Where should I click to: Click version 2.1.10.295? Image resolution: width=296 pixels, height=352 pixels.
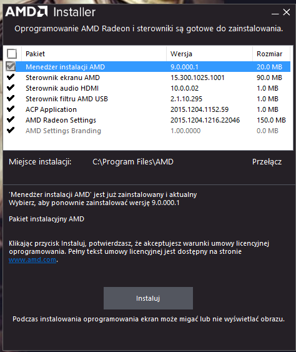(x=186, y=99)
